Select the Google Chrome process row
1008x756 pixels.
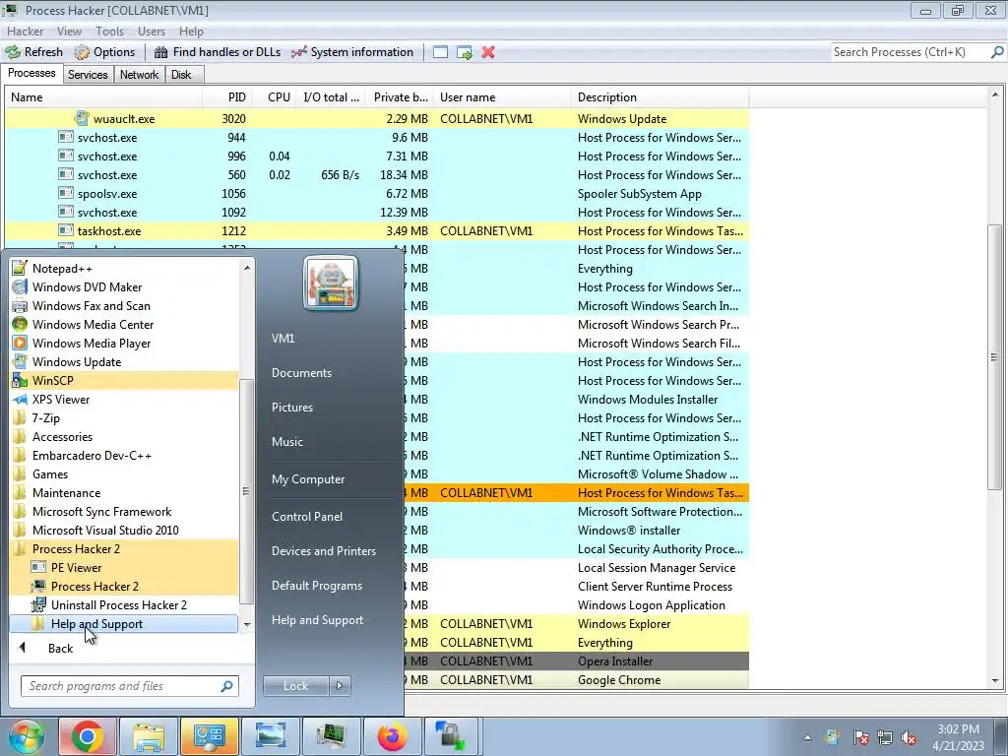coord(577,679)
